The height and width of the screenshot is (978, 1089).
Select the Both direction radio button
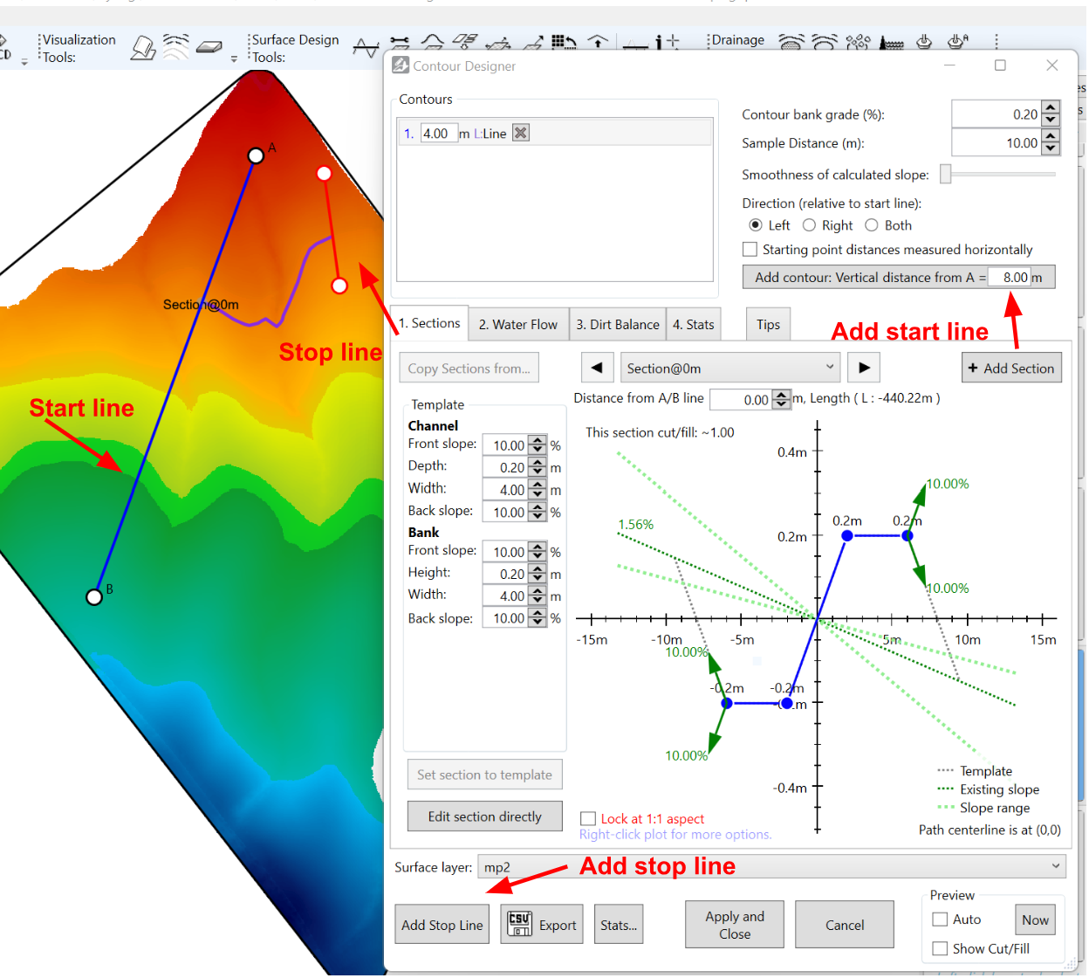click(872, 225)
